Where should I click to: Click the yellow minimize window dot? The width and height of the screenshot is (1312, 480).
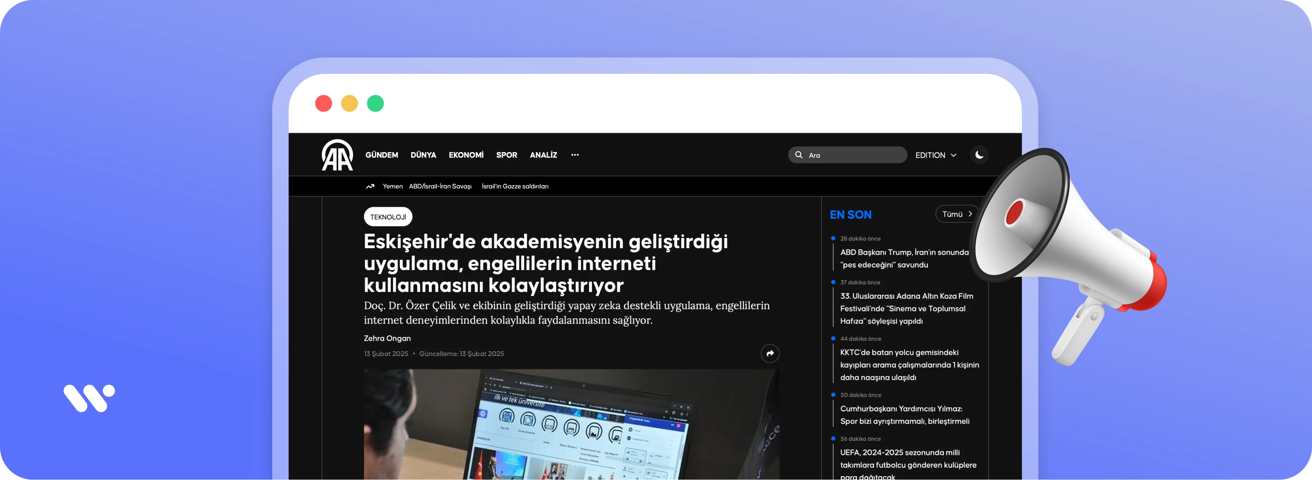tap(349, 103)
